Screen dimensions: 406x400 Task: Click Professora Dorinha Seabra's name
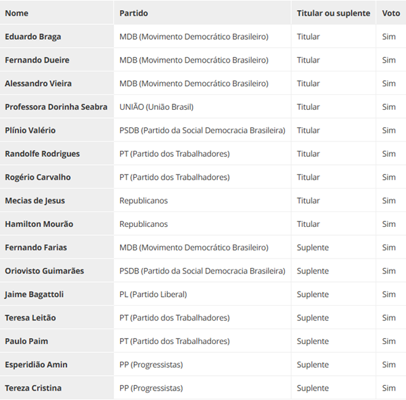[x=56, y=107]
